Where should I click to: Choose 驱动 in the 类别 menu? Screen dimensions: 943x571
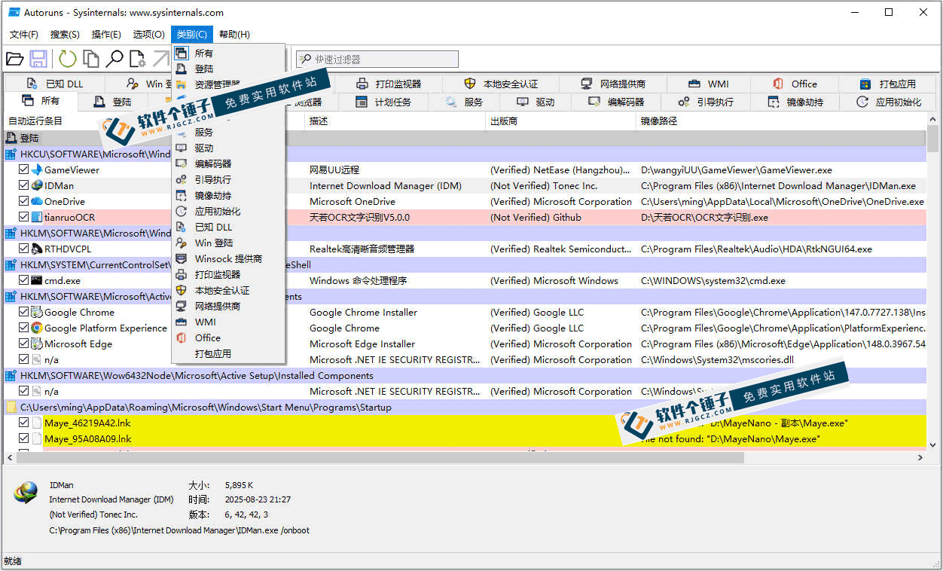pyautogui.click(x=229, y=148)
